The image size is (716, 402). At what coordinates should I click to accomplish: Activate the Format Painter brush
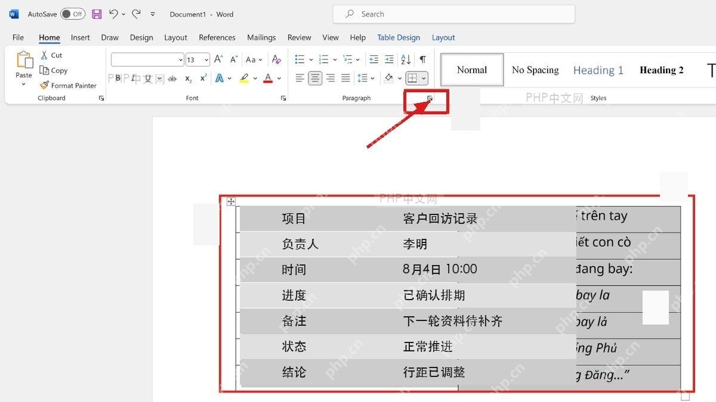point(44,85)
